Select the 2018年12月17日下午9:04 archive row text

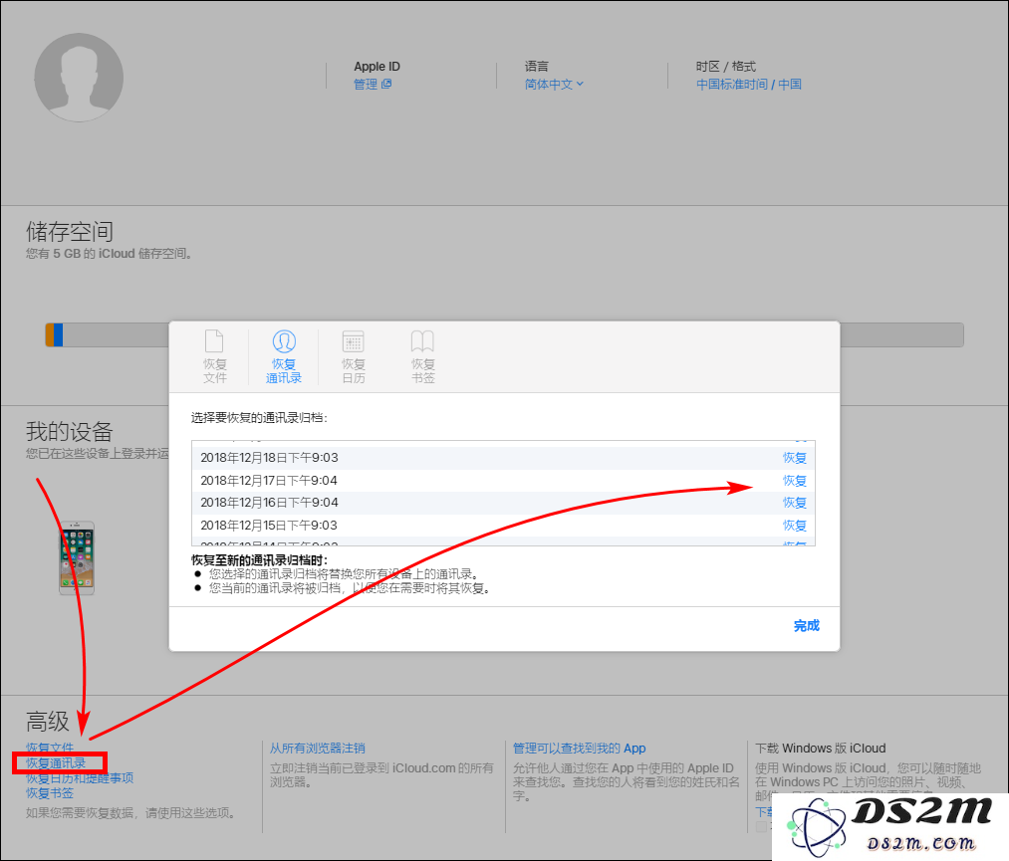(x=269, y=481)
